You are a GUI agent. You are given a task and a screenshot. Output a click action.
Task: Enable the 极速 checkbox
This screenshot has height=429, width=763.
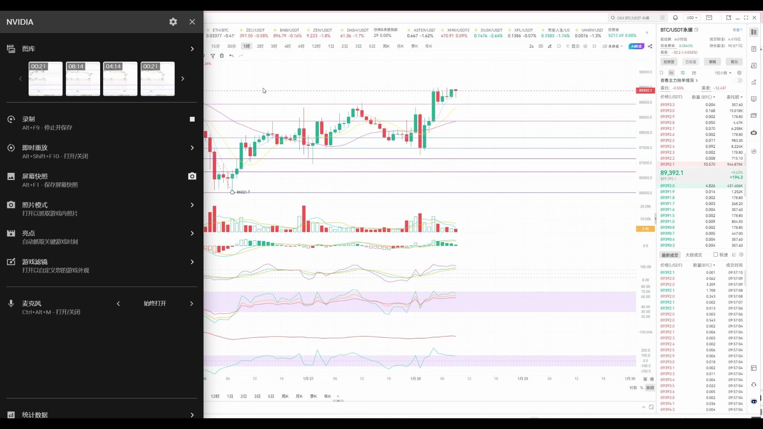point(715,255)
